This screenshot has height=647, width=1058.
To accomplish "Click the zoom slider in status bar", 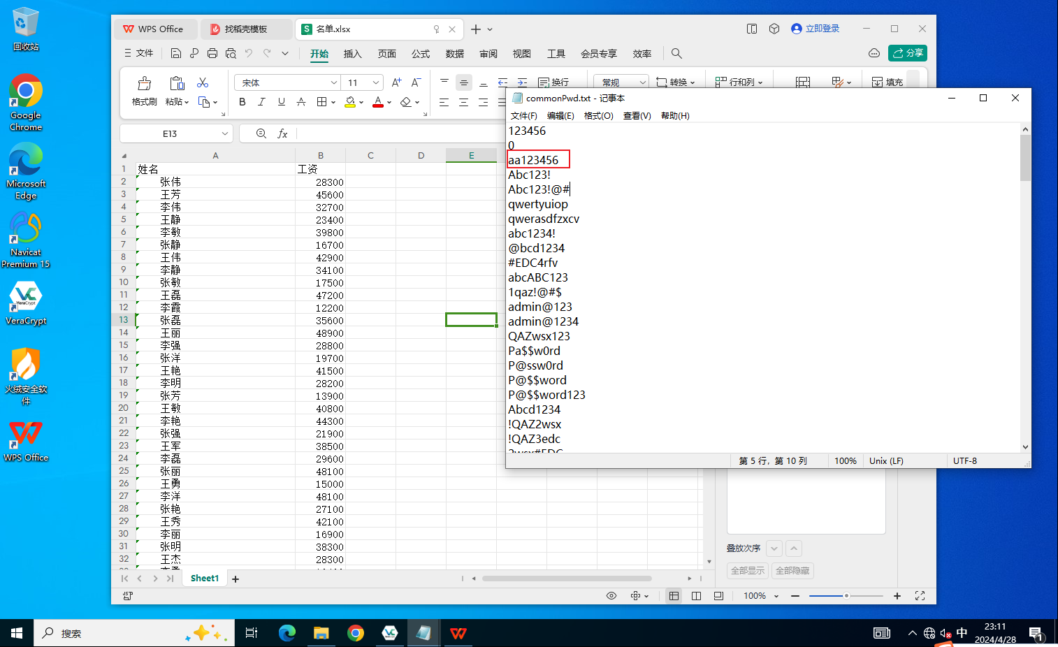I will [846, 596].
